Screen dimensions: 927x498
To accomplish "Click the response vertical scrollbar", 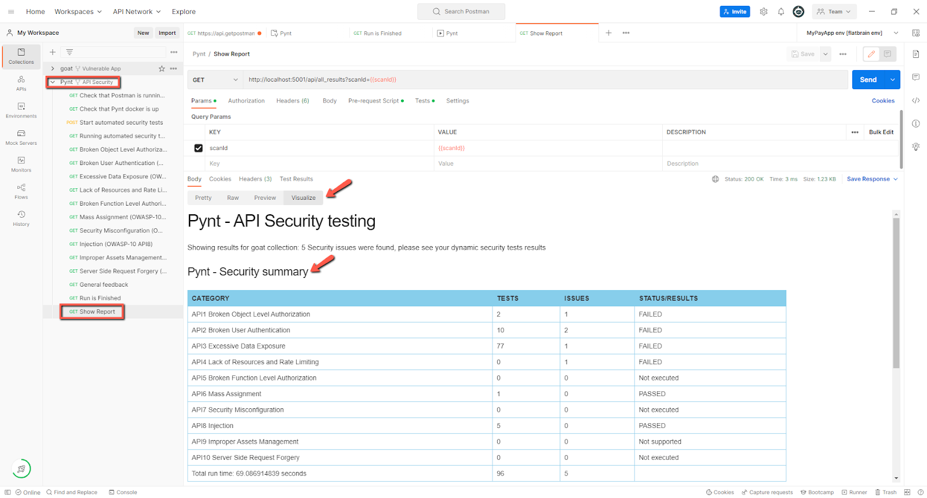I will tap(896, 293).
